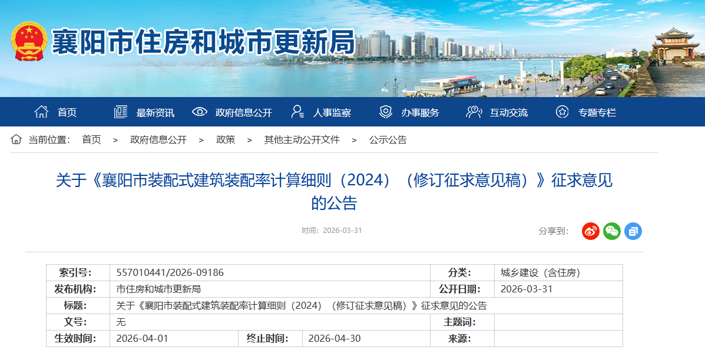Click the blue copy-link share icon
The height and width of the screenshot is (360, 705).
coord(633,231)
